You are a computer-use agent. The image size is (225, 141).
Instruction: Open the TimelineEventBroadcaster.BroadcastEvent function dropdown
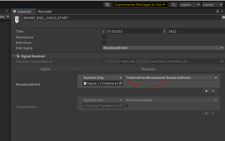tap(171, 78)
